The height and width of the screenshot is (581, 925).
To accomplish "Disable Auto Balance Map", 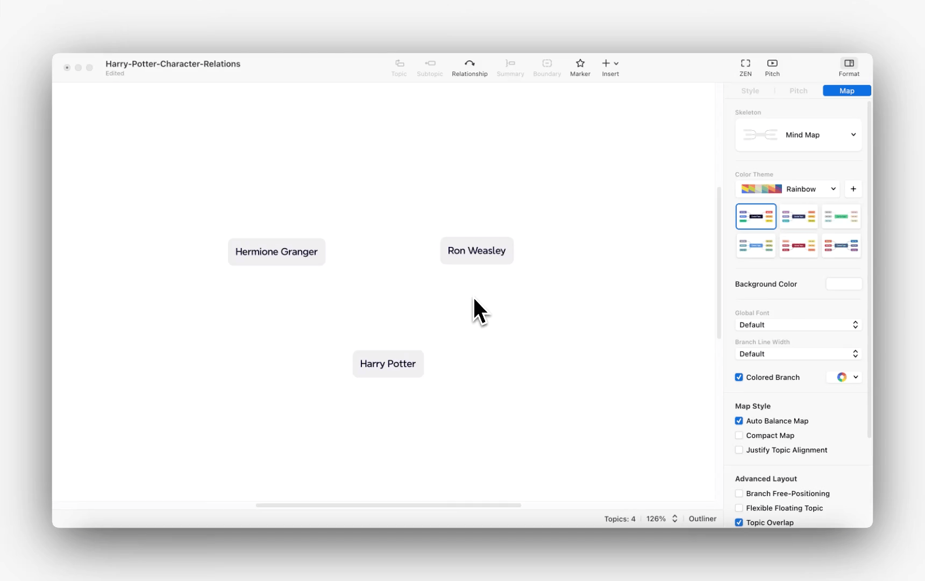I will pos(739,421).
